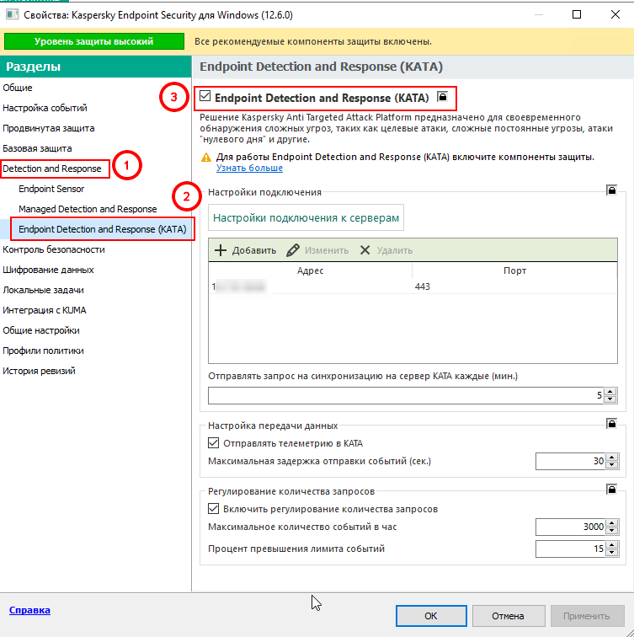Decrease Процент превышения лимита событий
The width and height of the screenshot is (634, 637).
611,553
